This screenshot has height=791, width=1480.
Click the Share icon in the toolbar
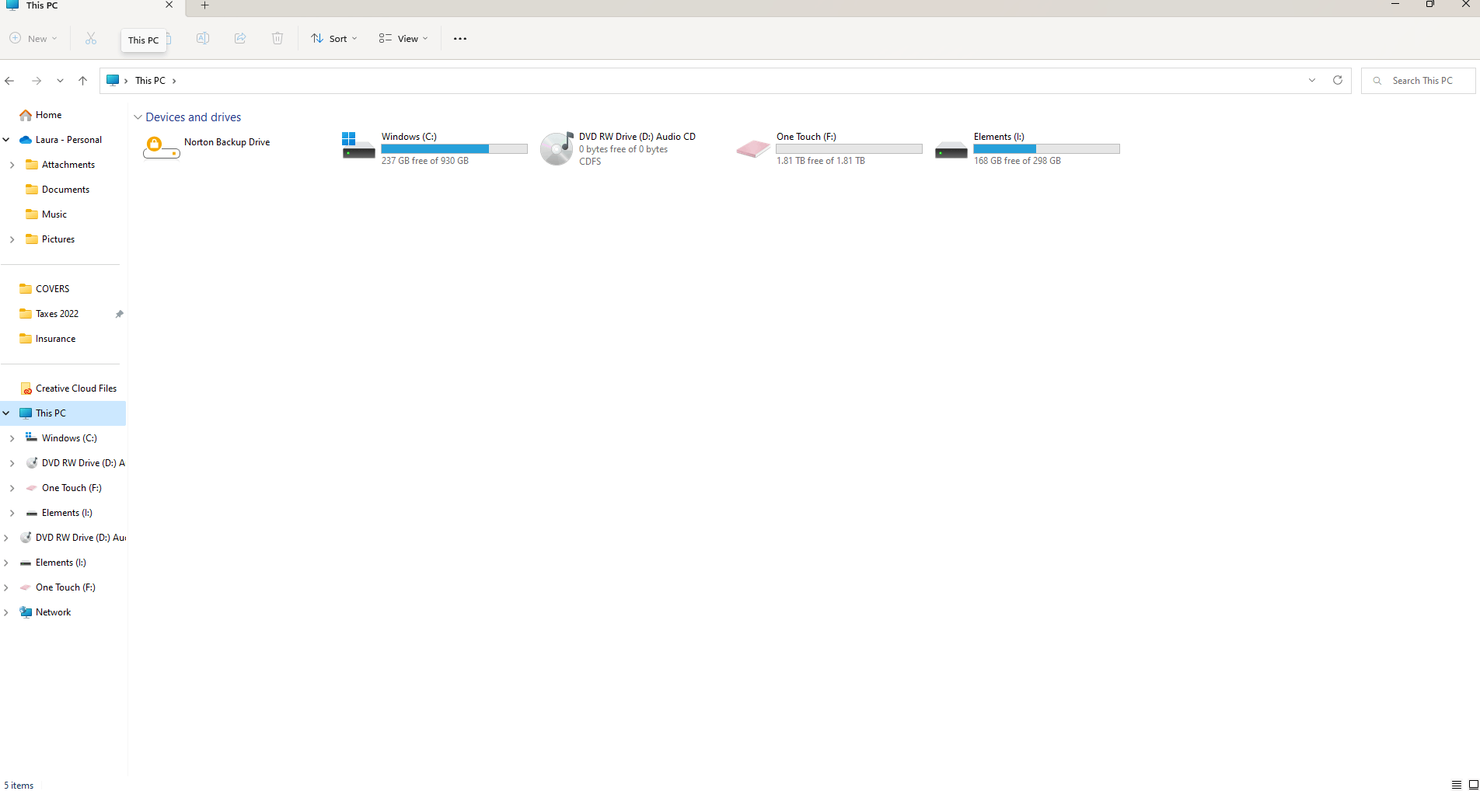tap(240, 38)
